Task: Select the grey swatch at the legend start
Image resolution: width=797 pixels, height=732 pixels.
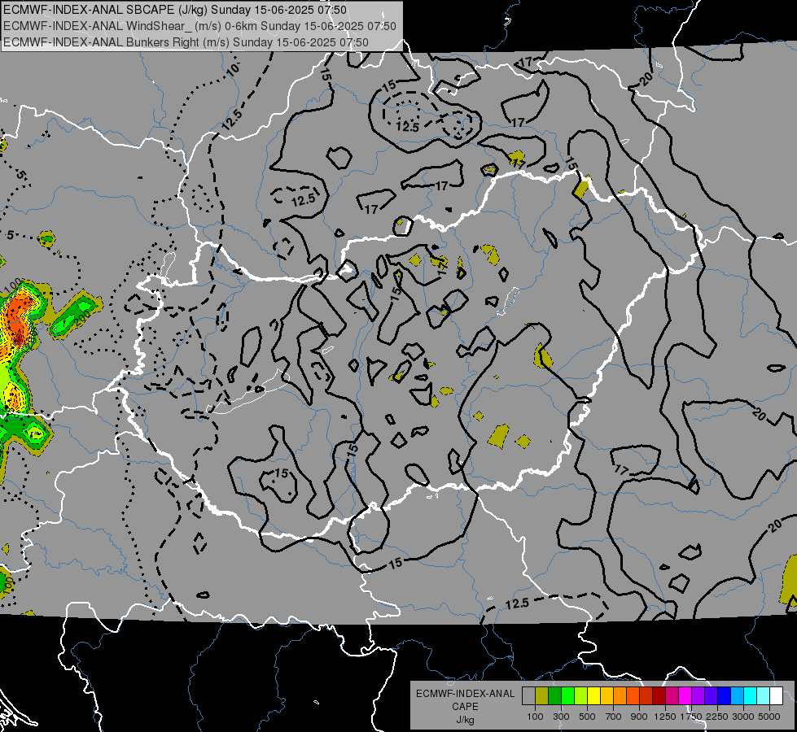Action: click(528, 695)
